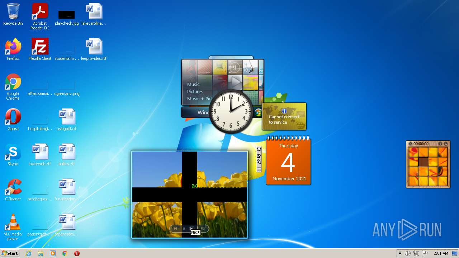
Task: Choose Pictures in Media Center gadget
Action: coord(195,92)
